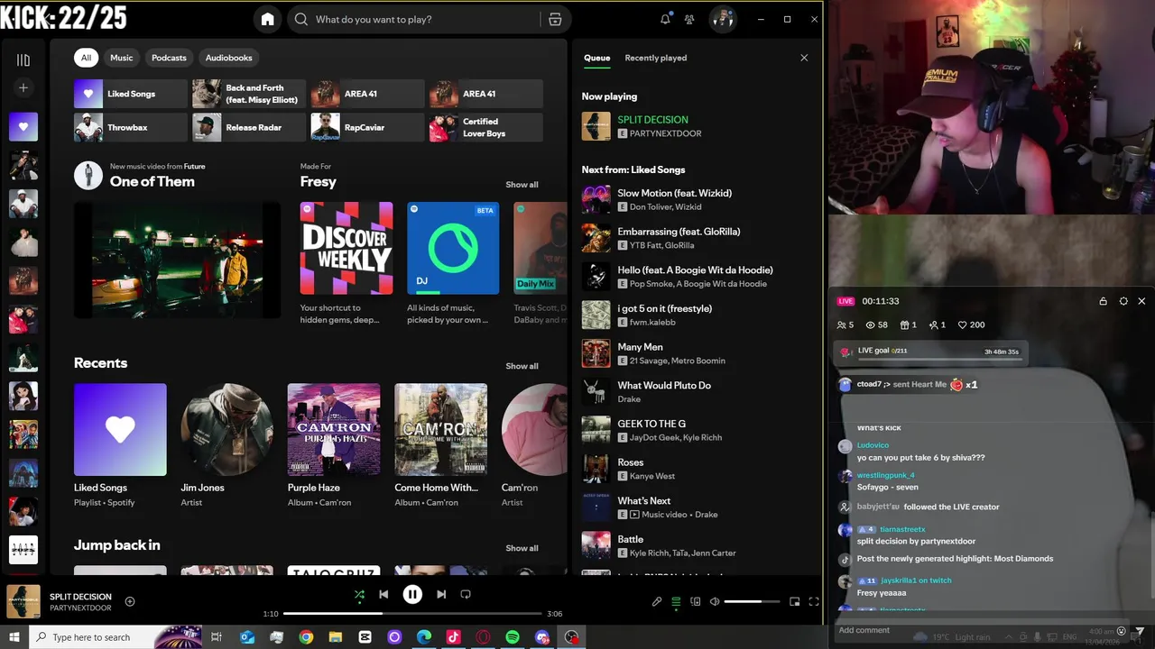Image resolution: width=1155 pixels, height=649 pixels.
Task: Open What's New notifications bell
Action: (665, 19)
